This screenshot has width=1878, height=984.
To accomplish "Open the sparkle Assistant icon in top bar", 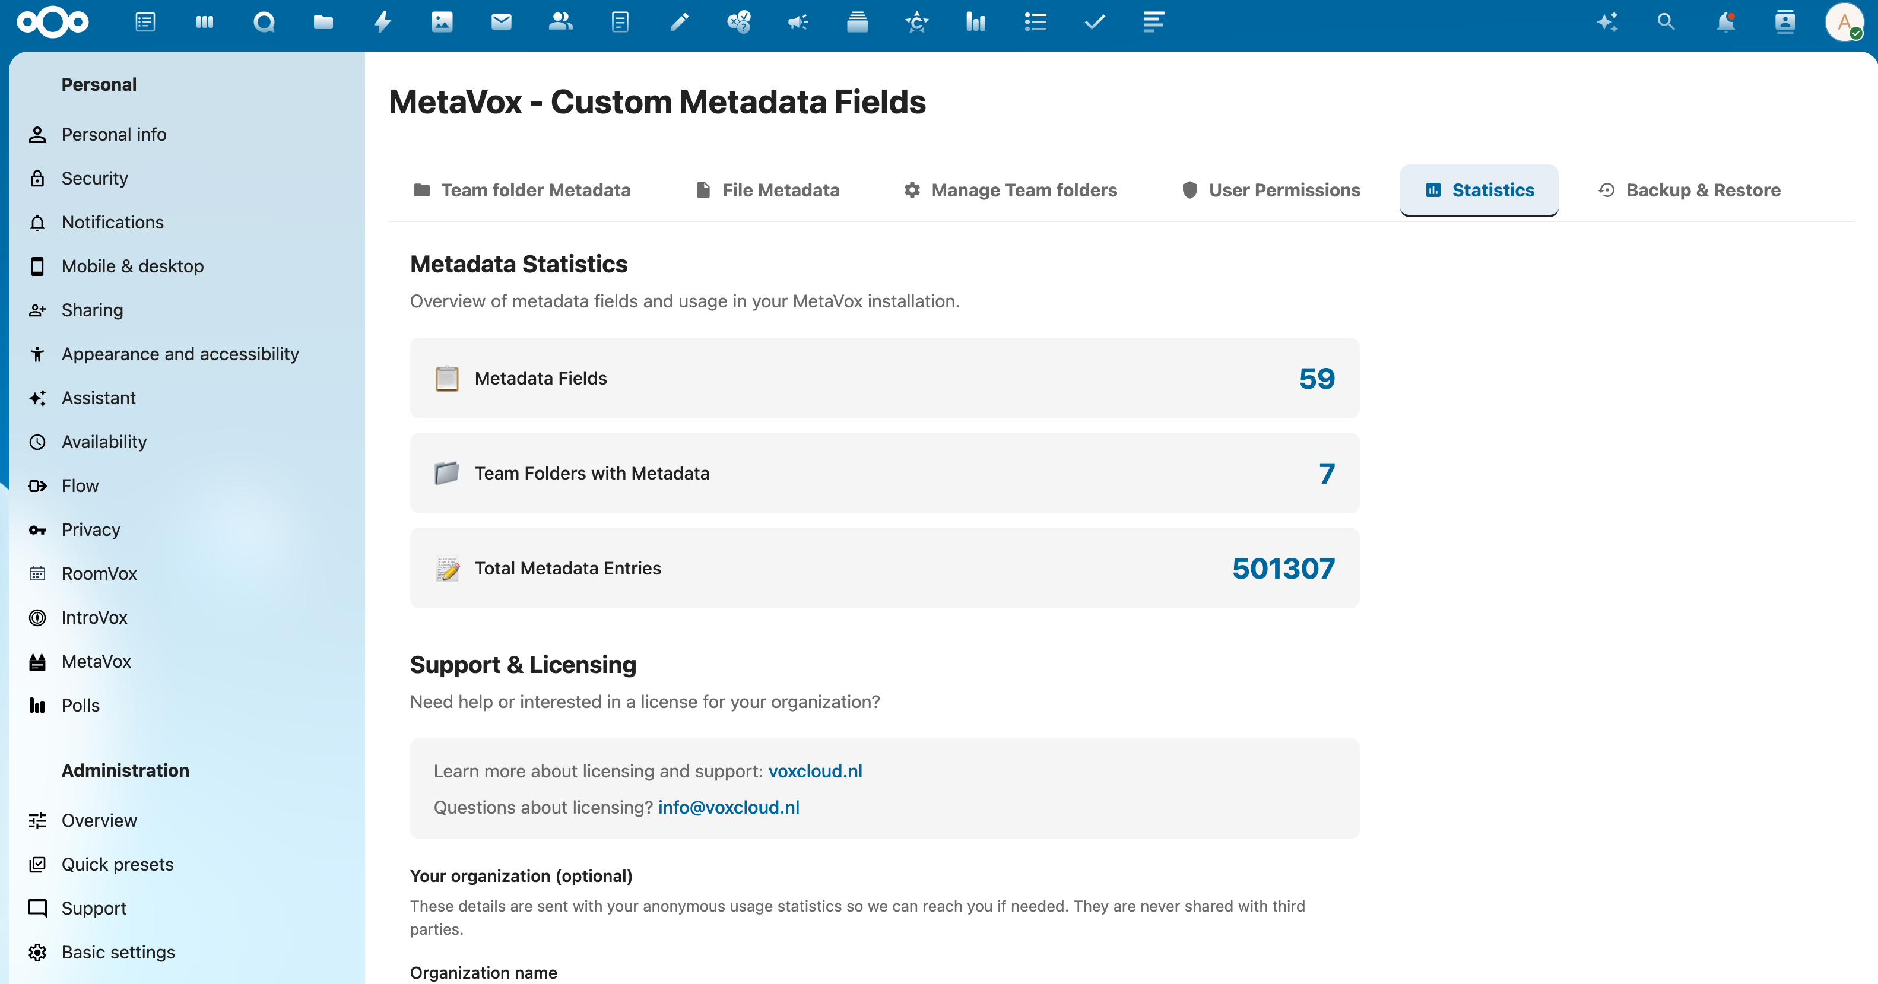I will (1607, 22).
